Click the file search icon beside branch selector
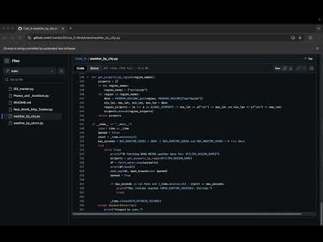This screenshot has height=242, width=323. tap(61, 71)
